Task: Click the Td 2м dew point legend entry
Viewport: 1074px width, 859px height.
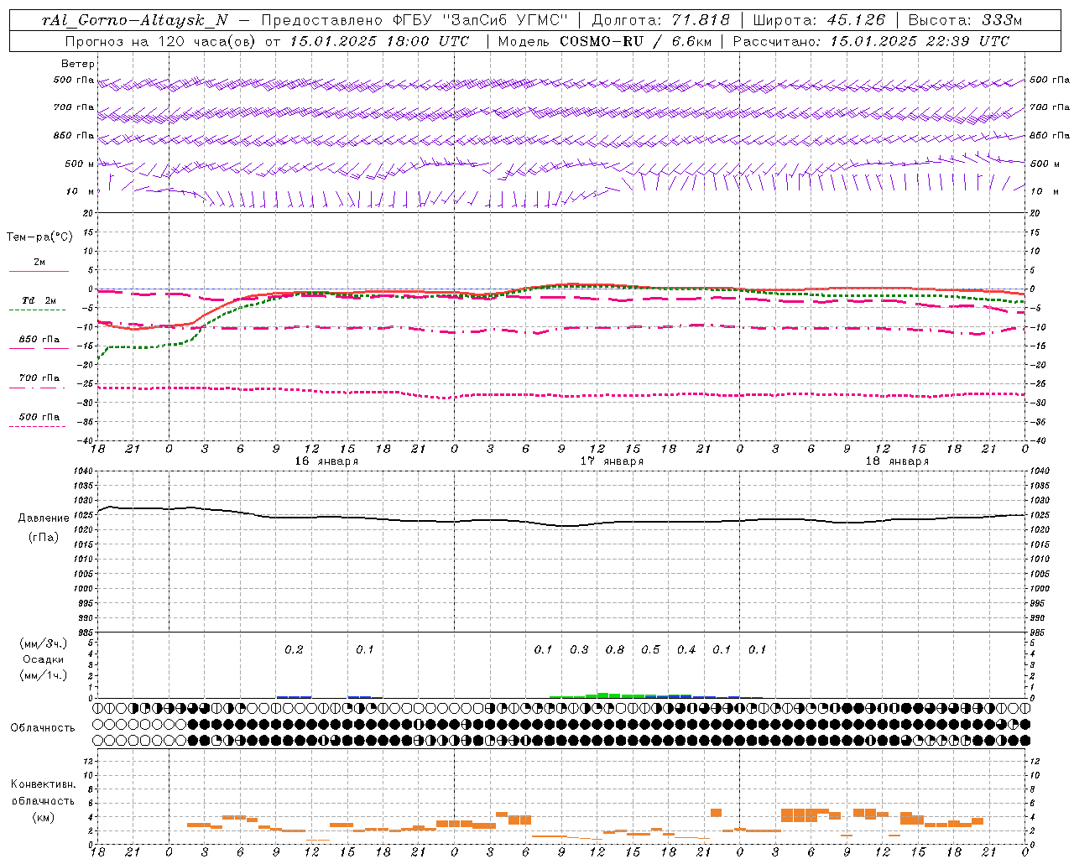Action: click(x=39, y=300)
